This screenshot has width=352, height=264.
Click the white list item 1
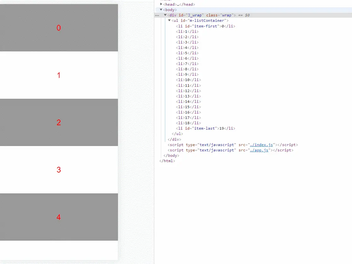[59, 75]
